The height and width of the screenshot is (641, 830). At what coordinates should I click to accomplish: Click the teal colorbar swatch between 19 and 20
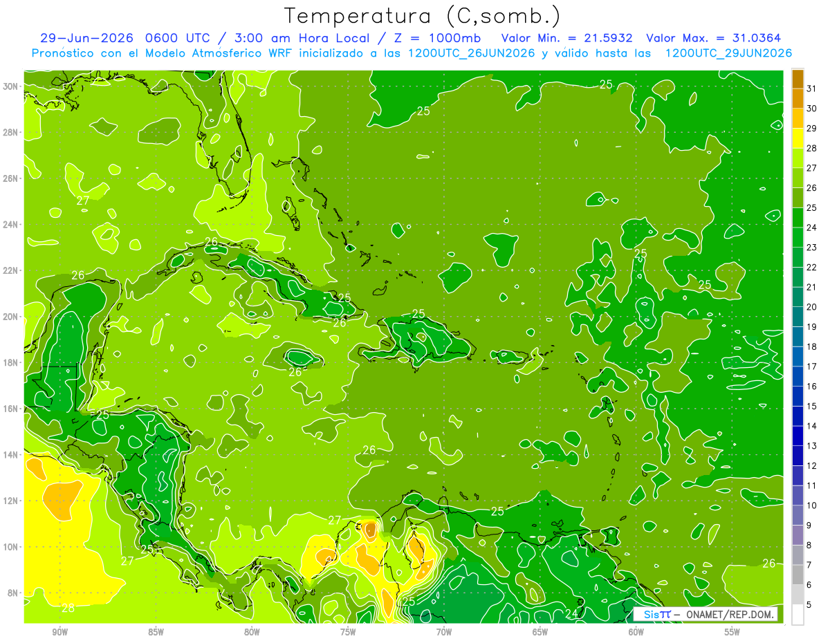(x=797, y=317)
